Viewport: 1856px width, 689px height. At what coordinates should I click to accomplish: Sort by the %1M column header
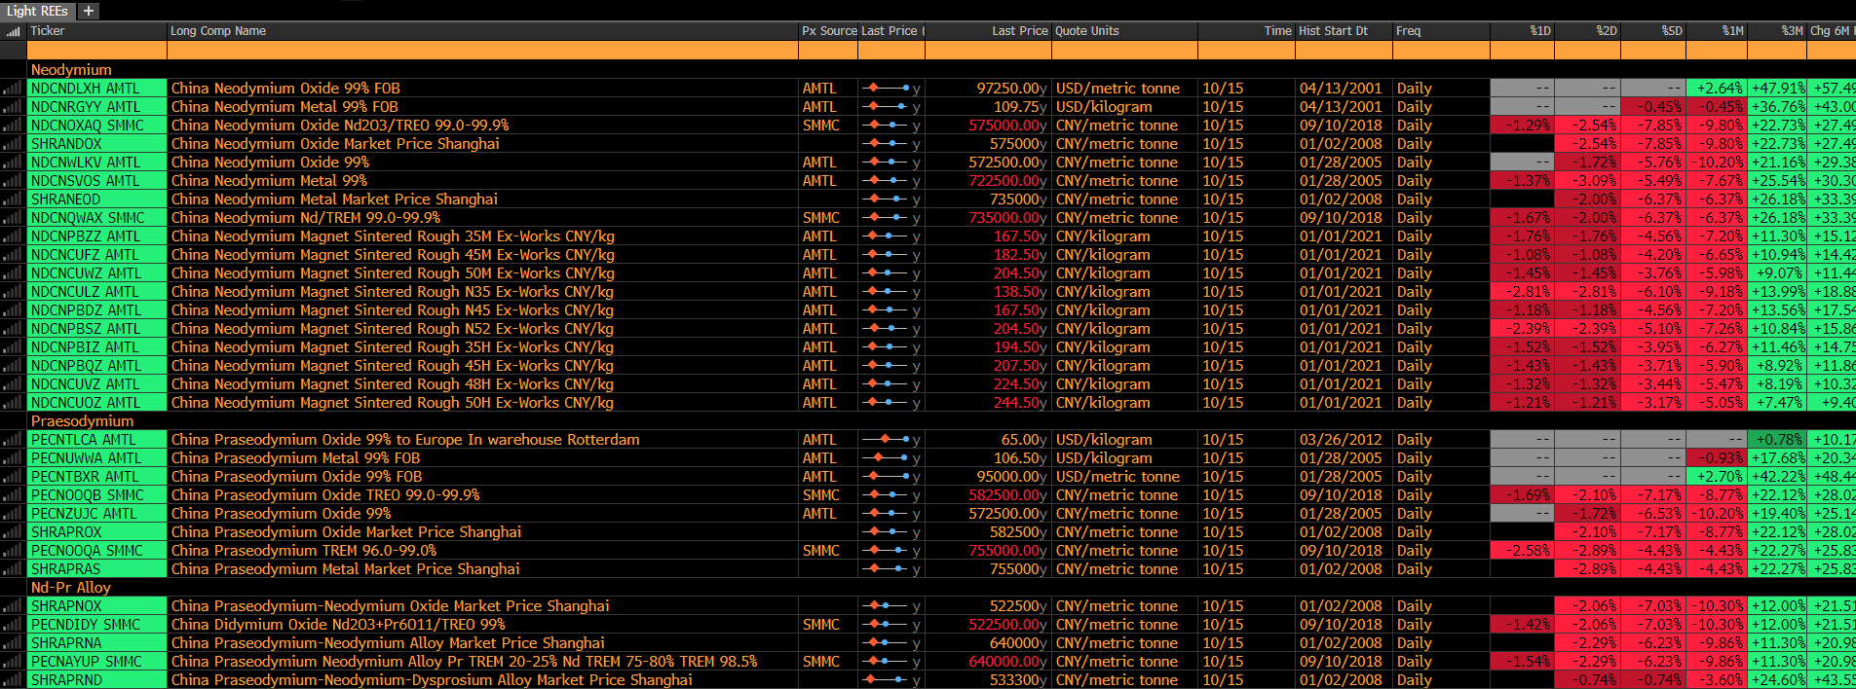[1717, 31]
